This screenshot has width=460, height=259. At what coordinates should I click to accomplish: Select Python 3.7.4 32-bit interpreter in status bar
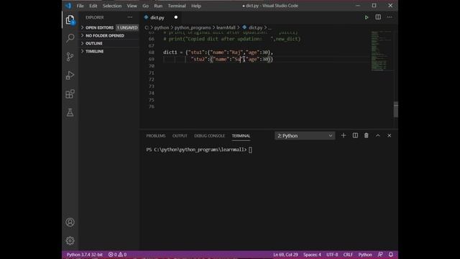(x=85, y=255)
